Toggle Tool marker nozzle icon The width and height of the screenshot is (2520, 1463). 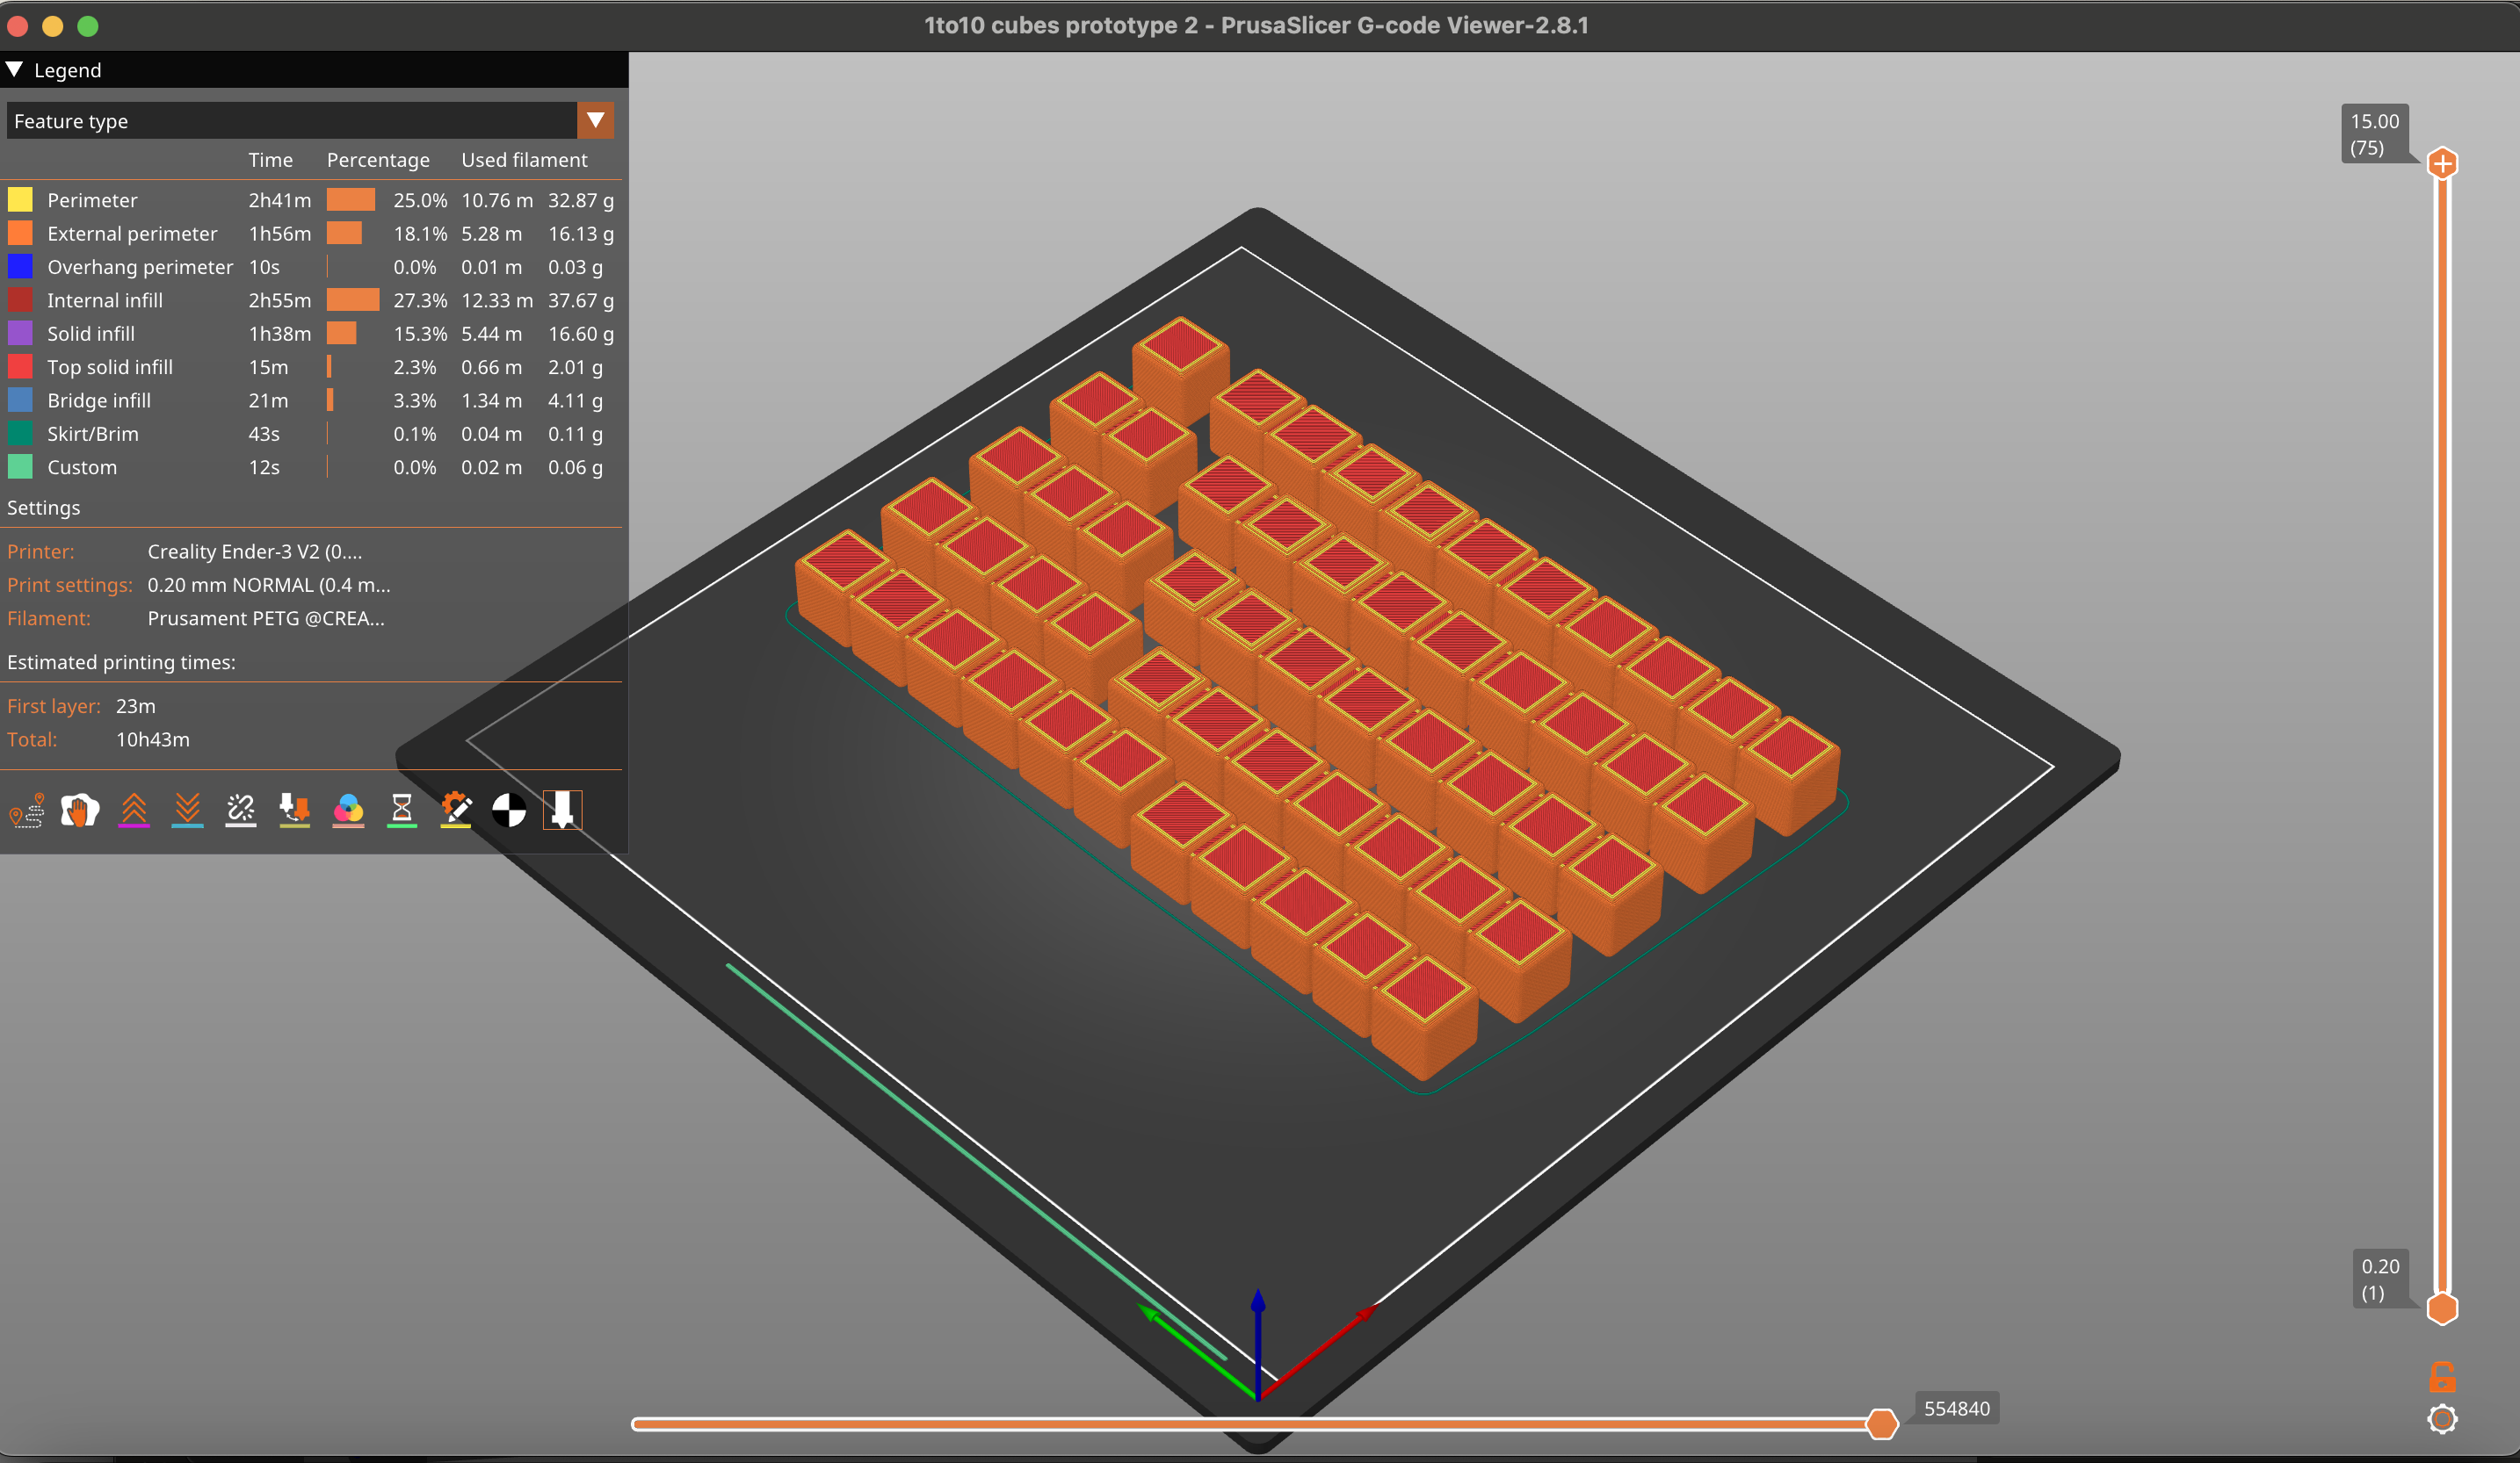tap(563, 810)
